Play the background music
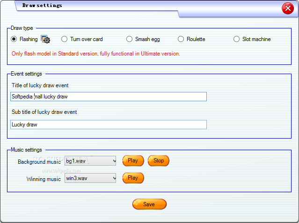 point(133,160)
